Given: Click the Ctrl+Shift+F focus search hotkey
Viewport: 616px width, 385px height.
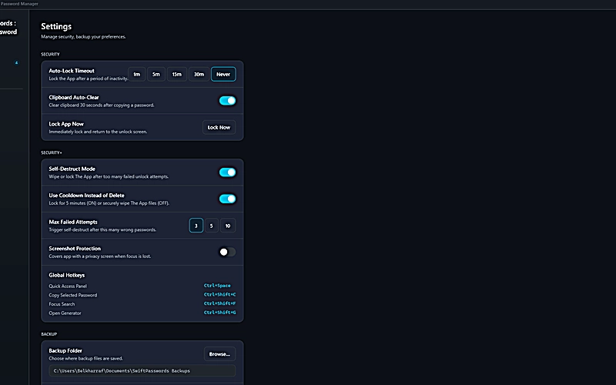Looking at the screenshot, I should pyautogui.click(x=219, y=303).
